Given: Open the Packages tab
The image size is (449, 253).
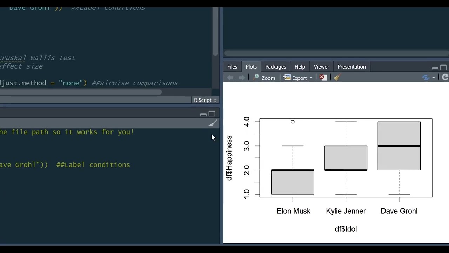Looking at the screenshot, I should click(275, 67).
